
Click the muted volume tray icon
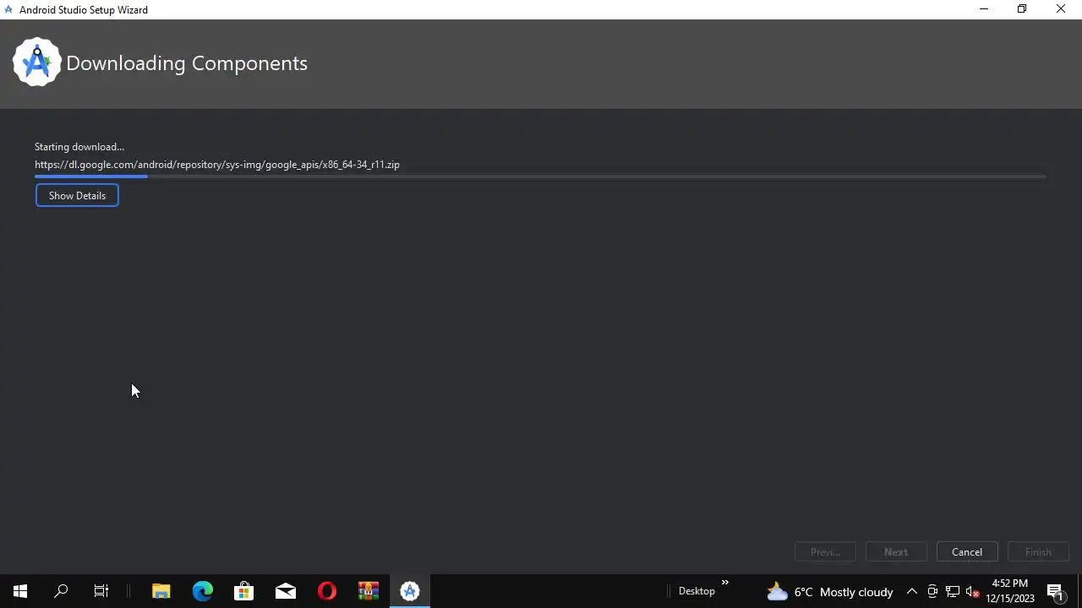[x=973, y=591]
